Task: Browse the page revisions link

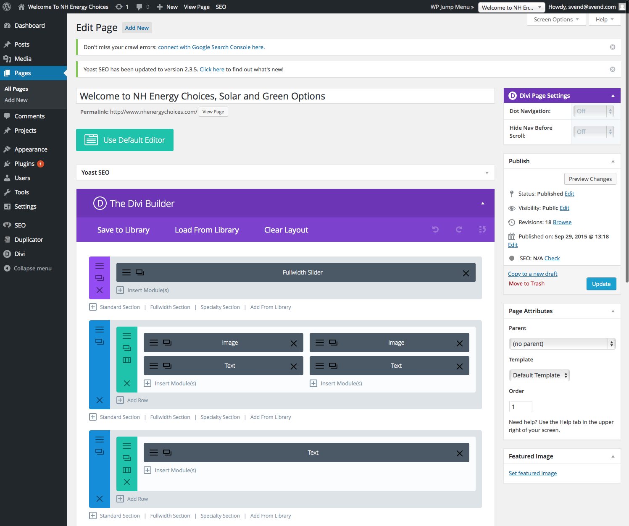Action: coord(562,222)
